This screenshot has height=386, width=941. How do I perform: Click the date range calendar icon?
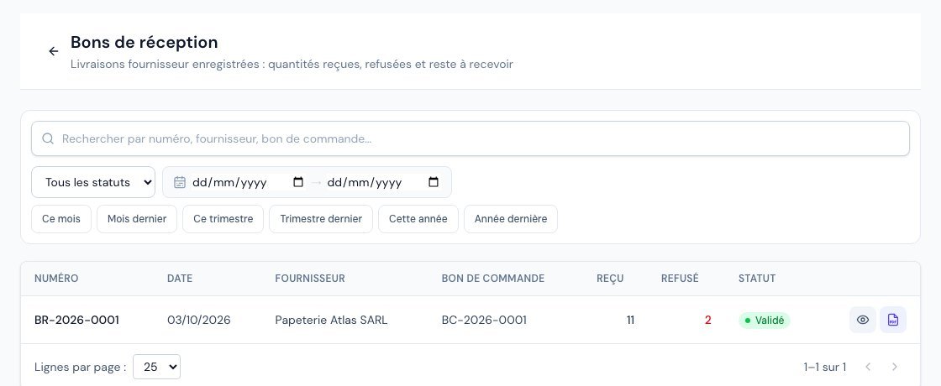click(180, 182)
